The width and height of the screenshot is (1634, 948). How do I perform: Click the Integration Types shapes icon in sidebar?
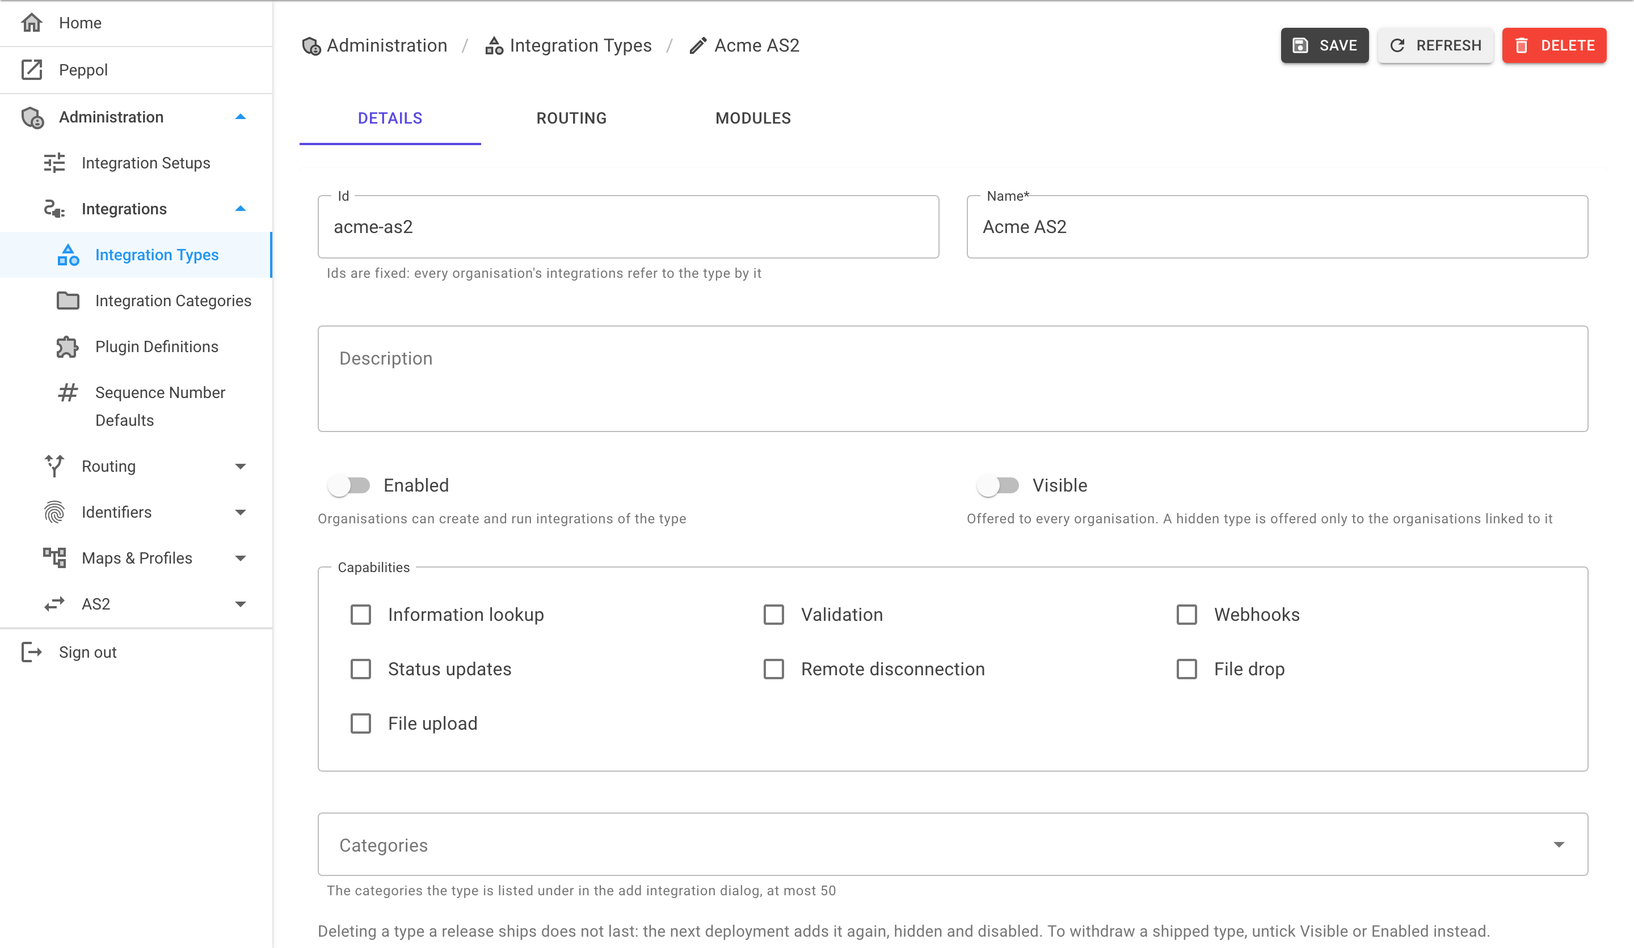coord(68,255)
